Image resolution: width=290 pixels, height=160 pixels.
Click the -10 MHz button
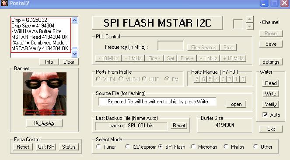coord(108,58)
